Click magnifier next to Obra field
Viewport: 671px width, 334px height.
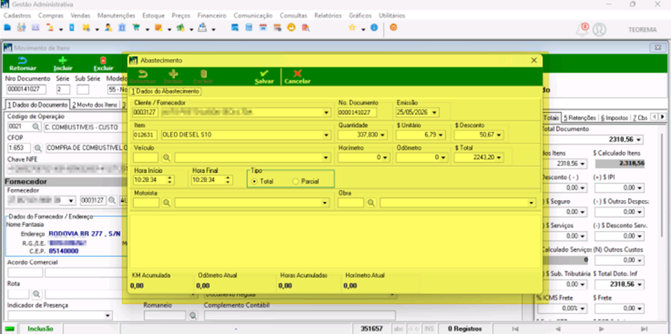click(x=371, y=203)
